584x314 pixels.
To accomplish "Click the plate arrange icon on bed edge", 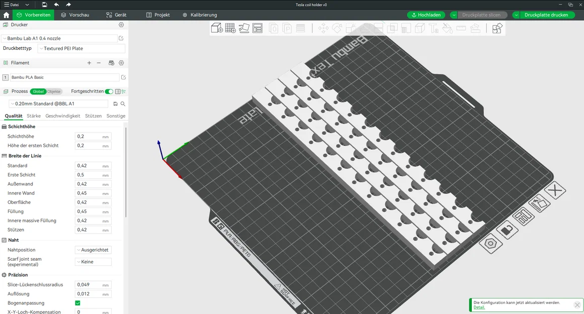I will click(523, 216).
